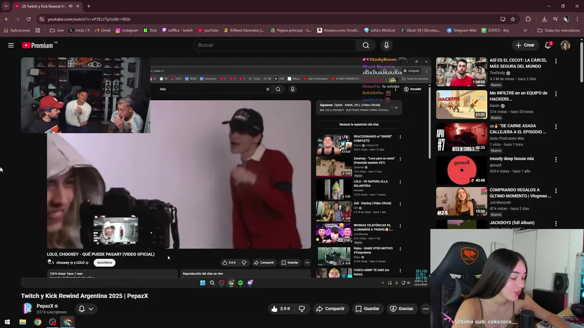
Task: Open options for the HACKERS video
Action: [x=556, y=94]
